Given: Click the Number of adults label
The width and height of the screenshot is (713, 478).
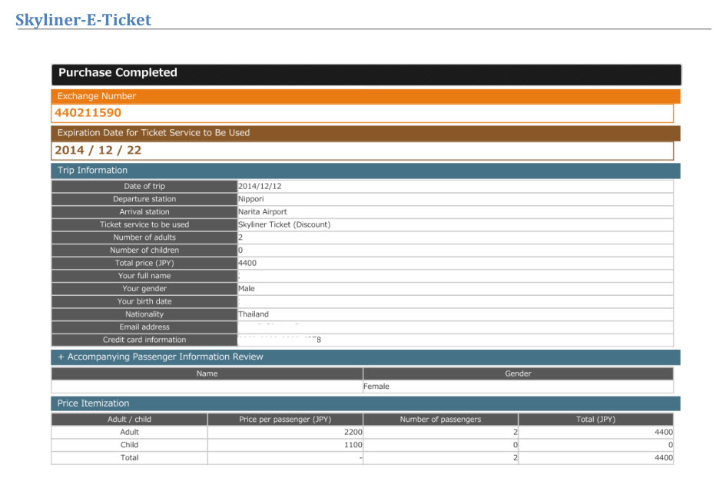Looking at the screenshot, I should point(144,237).
